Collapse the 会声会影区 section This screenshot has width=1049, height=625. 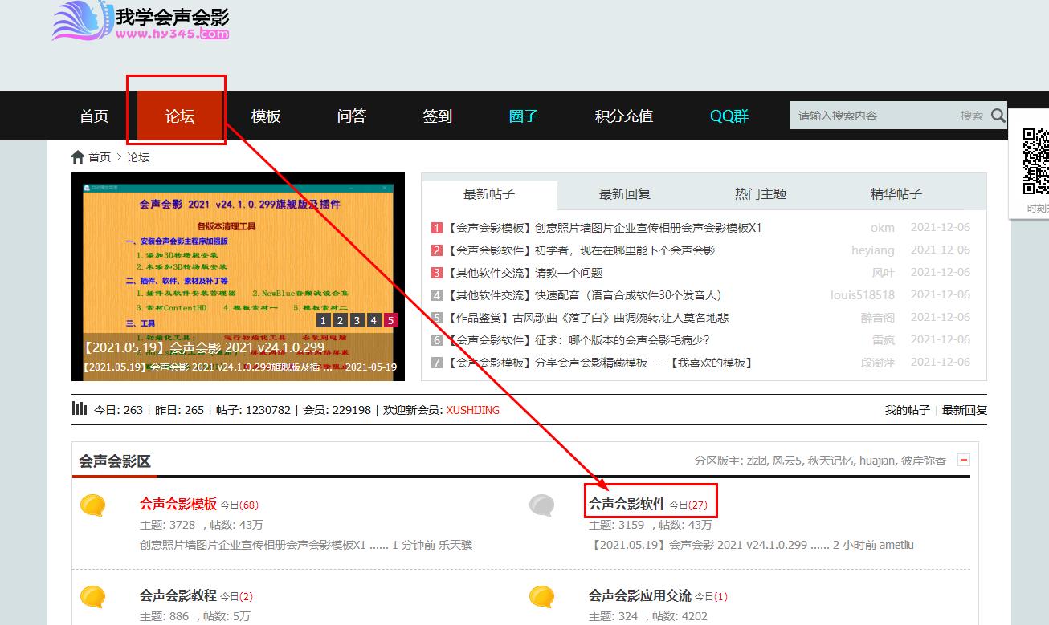(x=964, y=461)
